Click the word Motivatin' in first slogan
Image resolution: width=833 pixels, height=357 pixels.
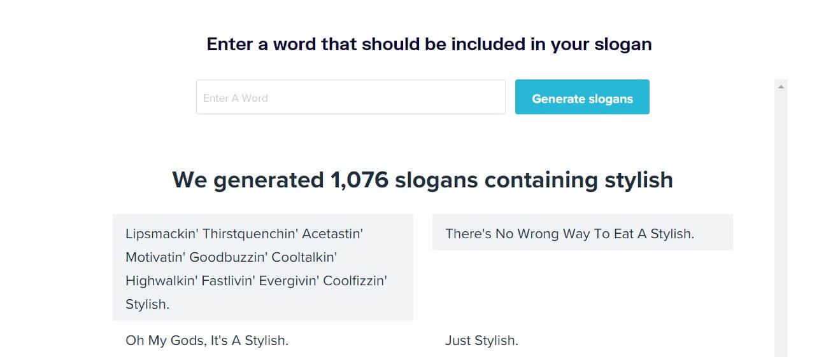[x=155, y=257]
